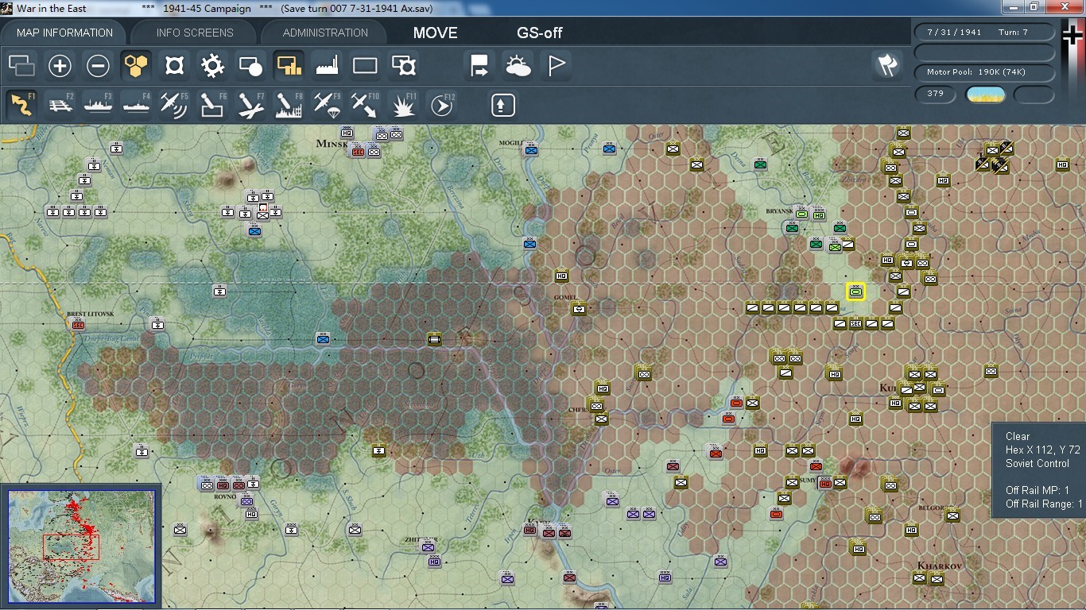Click F12 end turn icon
The image size is (1086, 610).
[441, 105]
